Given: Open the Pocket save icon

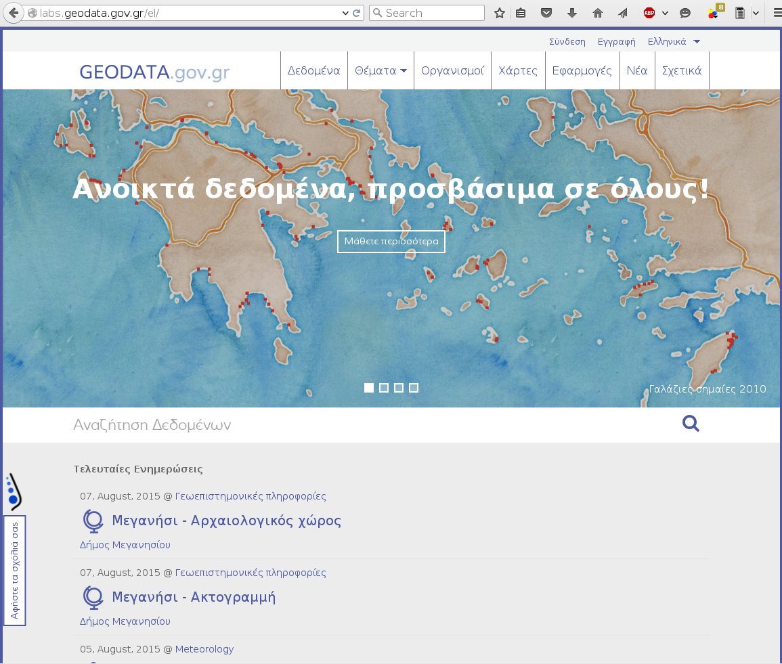Looking at the screenshot, I should click(546, 13).
